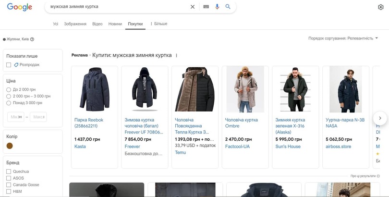Visit the Temu store link
This screenshot has height=197, width=389.
click(x=181, y=153)
